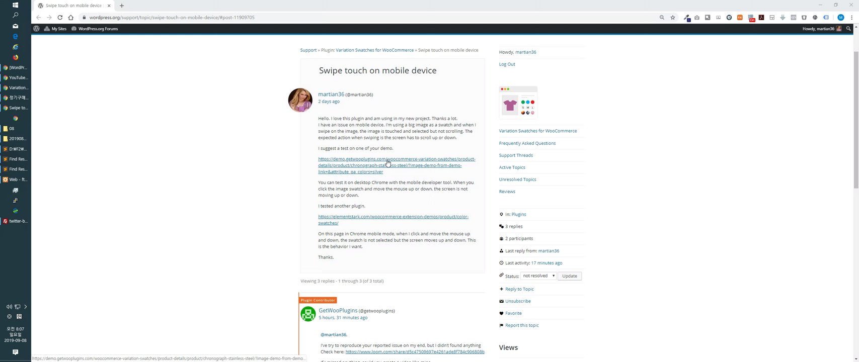Click the page vertical scrollbar thumb

(856, 120)
